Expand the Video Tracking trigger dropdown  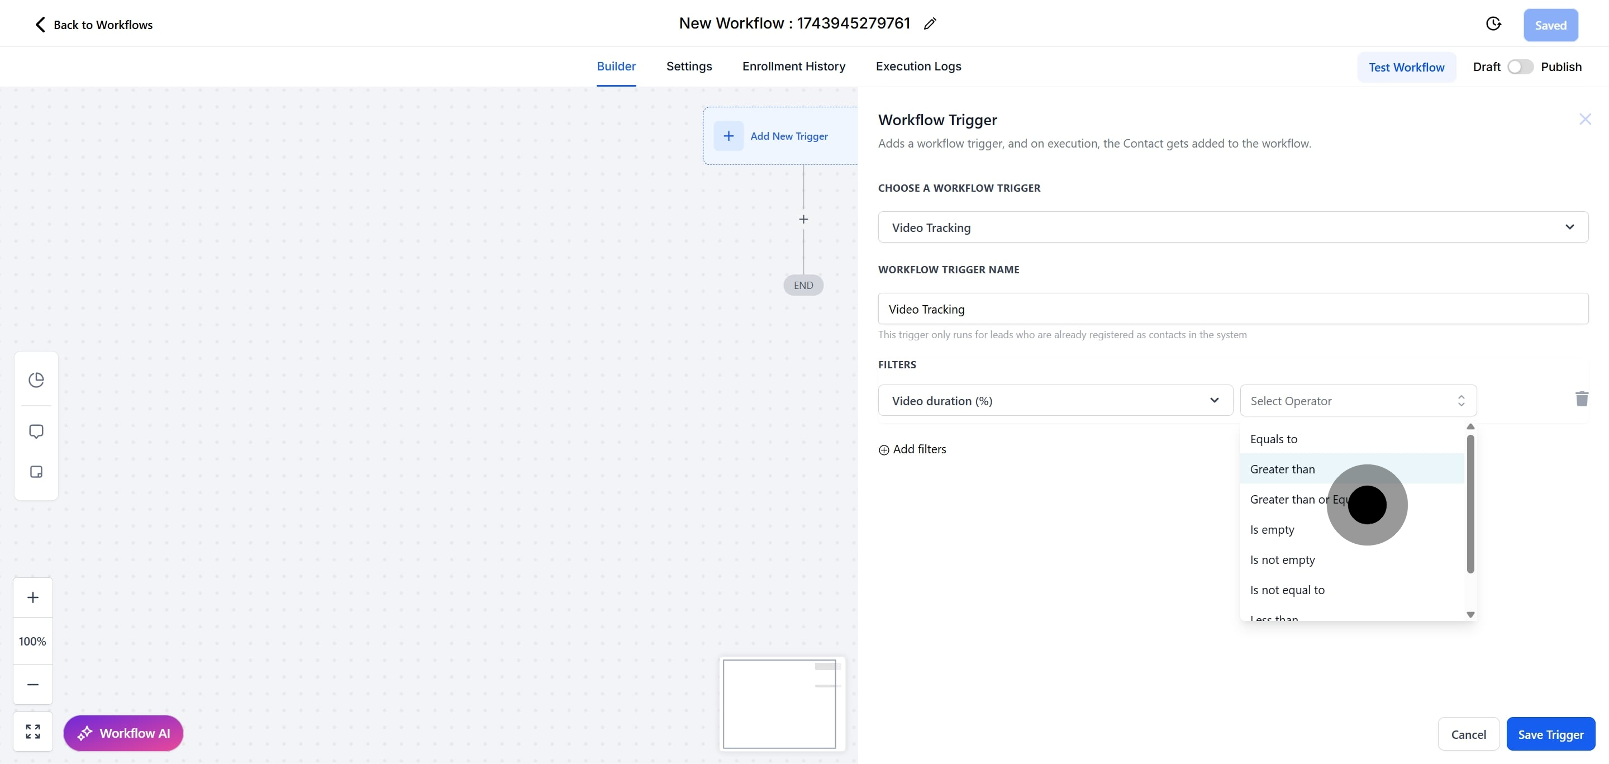[x=1233, y=227]
